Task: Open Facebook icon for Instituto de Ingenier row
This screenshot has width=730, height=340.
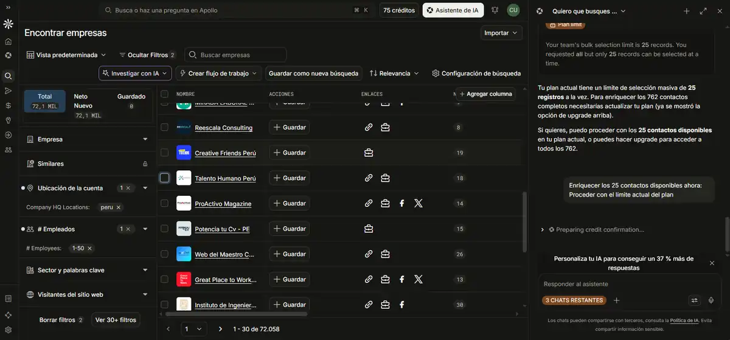Action: click(x=401, y=305)
